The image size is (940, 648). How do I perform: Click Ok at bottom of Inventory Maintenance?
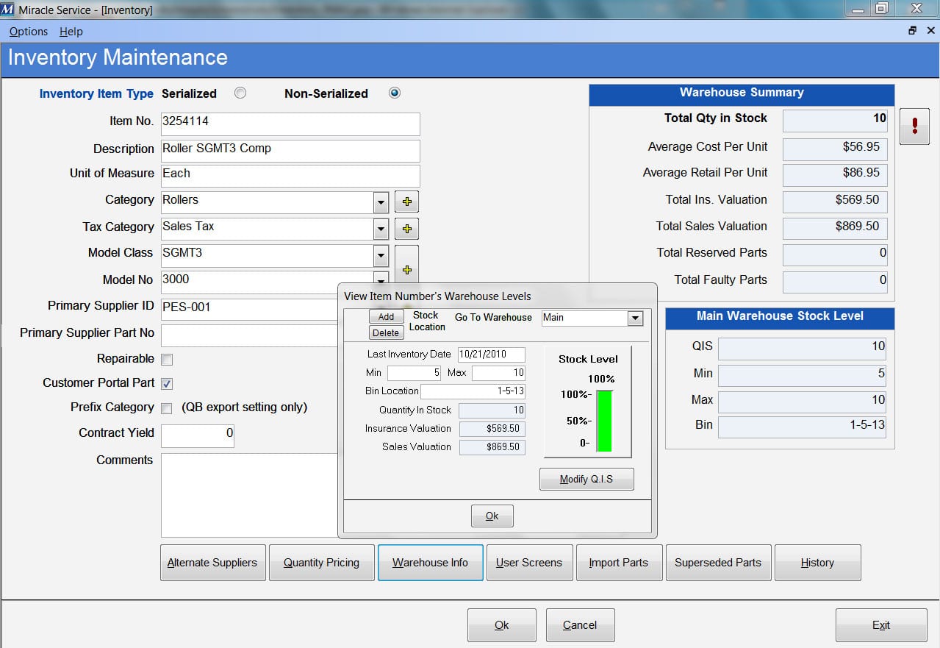502,625
